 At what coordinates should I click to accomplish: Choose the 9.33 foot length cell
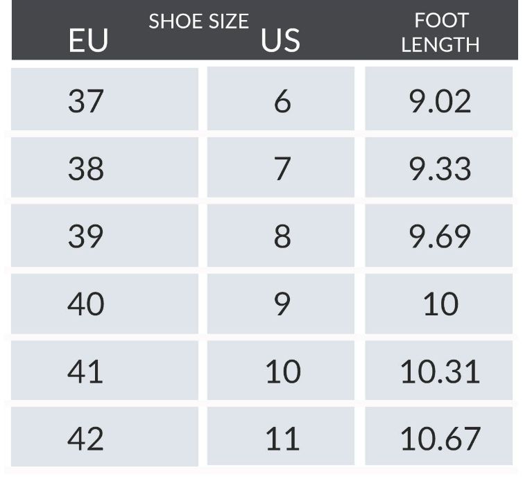pos(439,168)
